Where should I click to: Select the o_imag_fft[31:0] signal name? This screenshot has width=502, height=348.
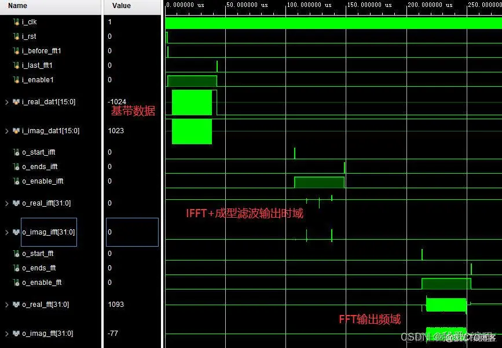tap(47, 334)
